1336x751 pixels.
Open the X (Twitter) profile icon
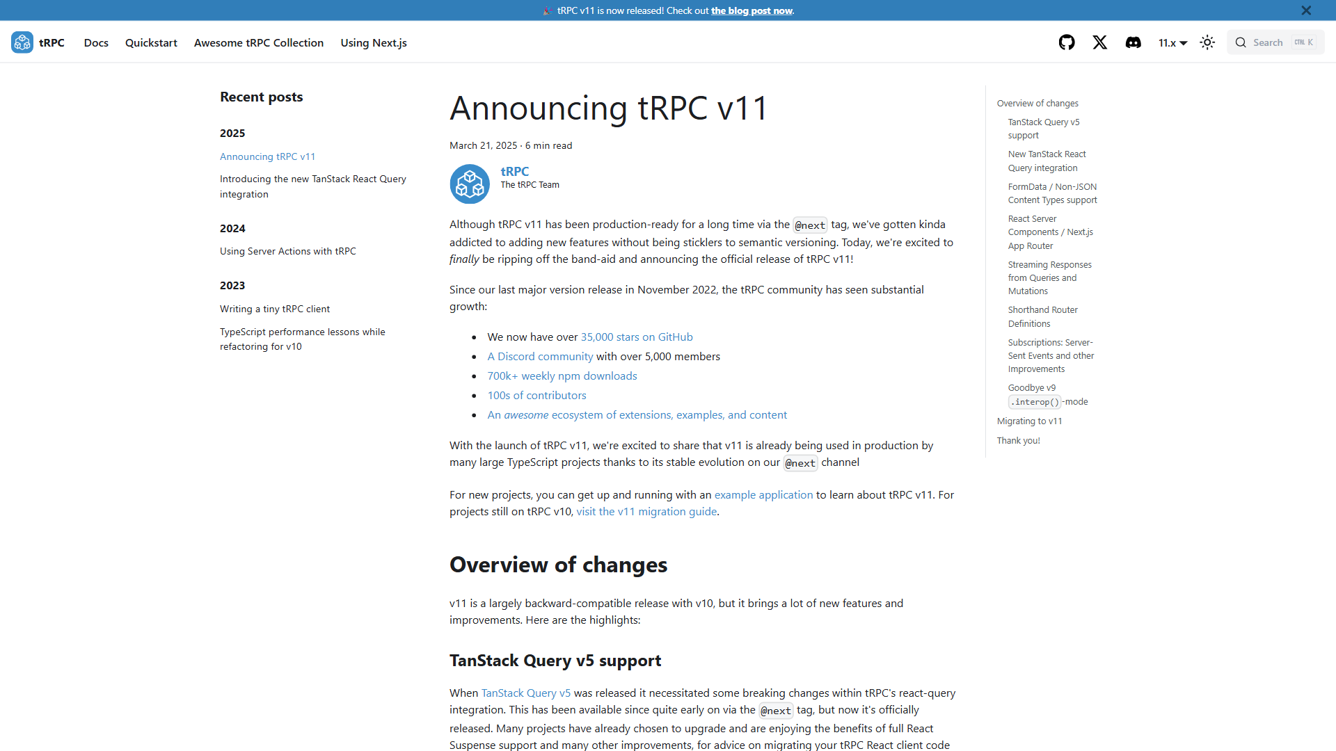1100,42
